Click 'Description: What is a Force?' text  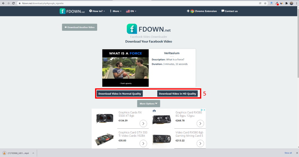168,60
